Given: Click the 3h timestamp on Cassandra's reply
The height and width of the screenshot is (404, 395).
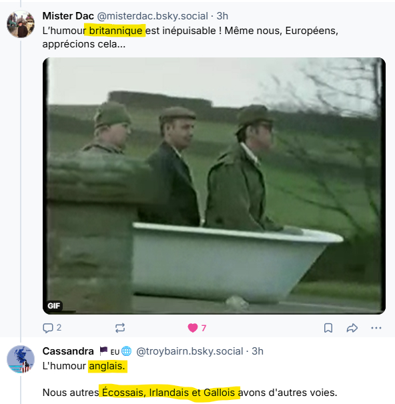Looking at the screenshot, I should (x=258, y=351).
